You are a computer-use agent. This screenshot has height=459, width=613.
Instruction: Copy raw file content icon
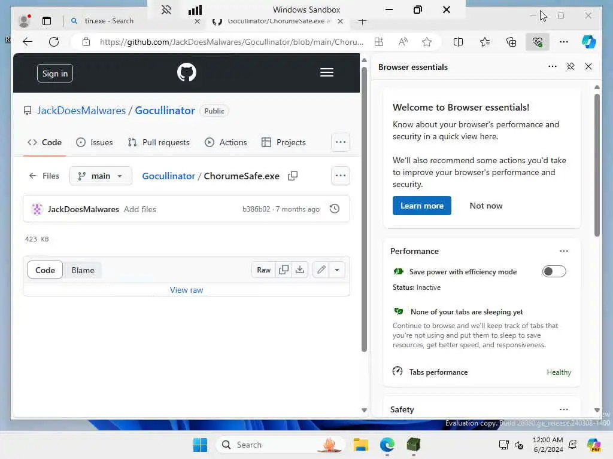pyautogui.click(x=284, y=270)
